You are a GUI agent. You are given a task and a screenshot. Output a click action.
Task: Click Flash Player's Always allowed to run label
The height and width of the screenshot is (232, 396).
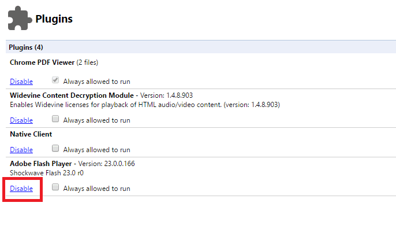click(x=96, y=189)
